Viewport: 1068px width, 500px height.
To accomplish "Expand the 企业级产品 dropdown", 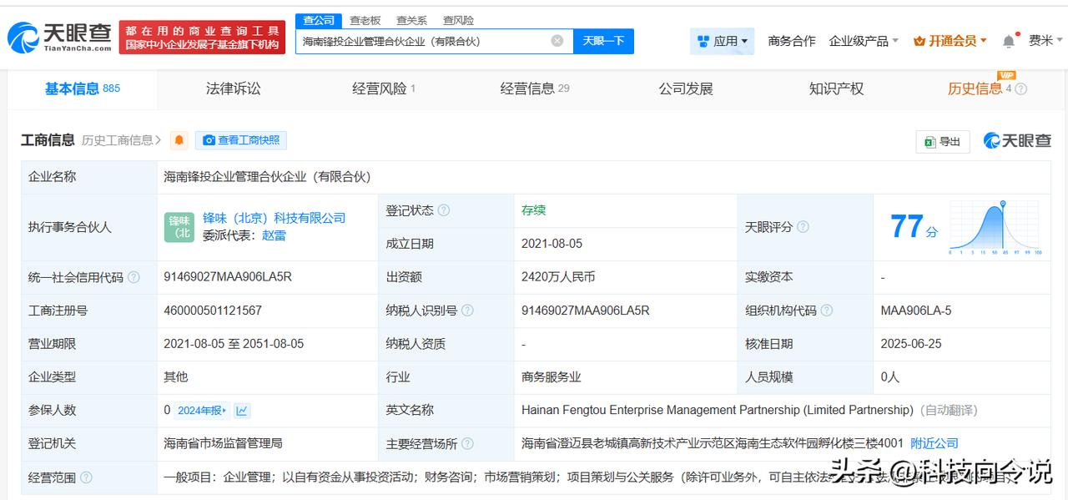I will [864, 41].
